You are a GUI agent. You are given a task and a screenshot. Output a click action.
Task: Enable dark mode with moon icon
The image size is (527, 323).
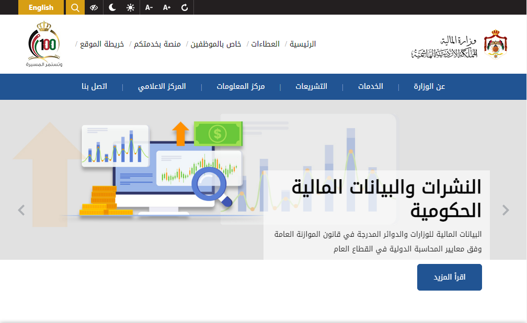click(112, 7)
